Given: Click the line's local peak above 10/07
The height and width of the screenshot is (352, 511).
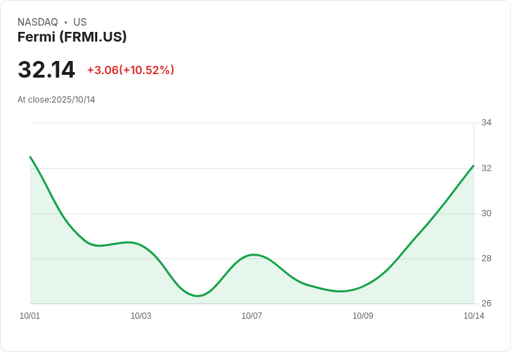Looking at the screenshot, I should (254, 255).
